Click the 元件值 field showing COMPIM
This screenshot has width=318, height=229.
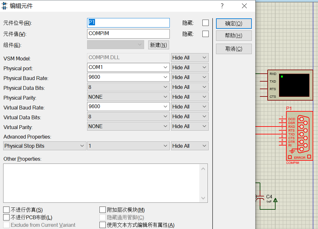point(128,34)
